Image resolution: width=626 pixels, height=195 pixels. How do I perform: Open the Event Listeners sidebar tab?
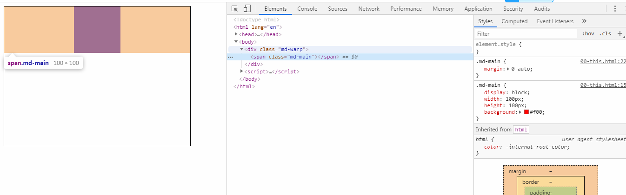555,21
